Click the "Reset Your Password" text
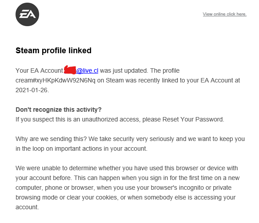 pos(193,119)
